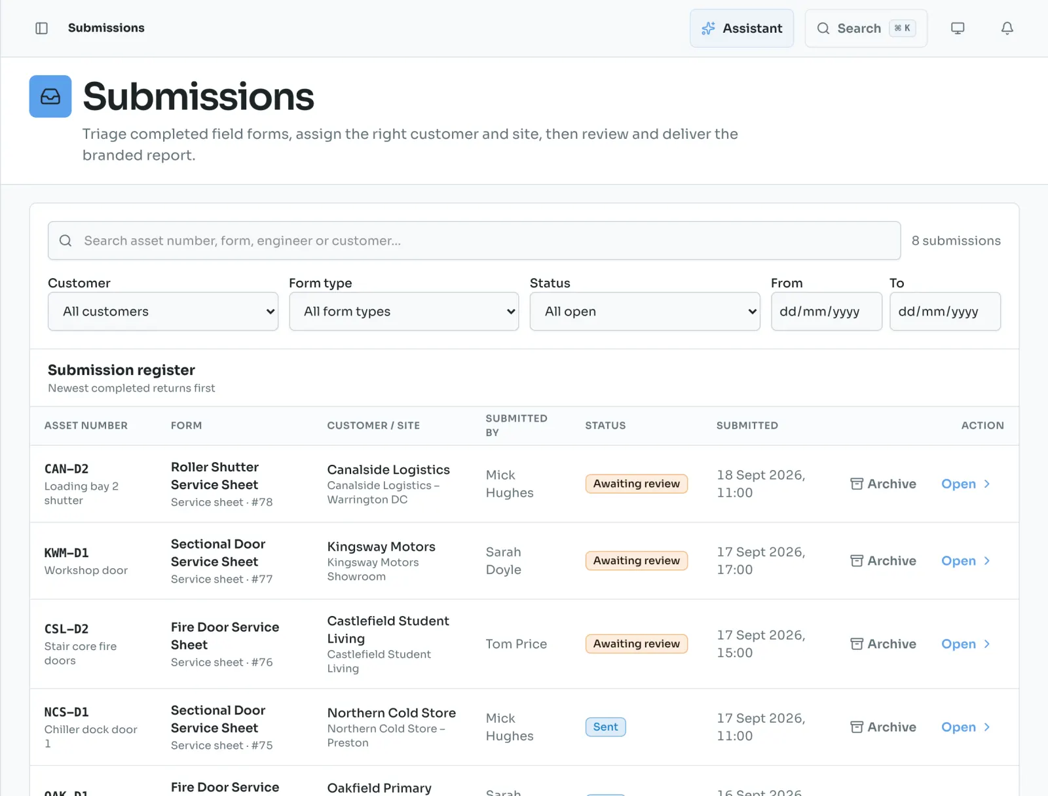This screenshot has width=1048, height=796.
Task: Toggle the sidebar panel icon
Action: click(41, 28)
